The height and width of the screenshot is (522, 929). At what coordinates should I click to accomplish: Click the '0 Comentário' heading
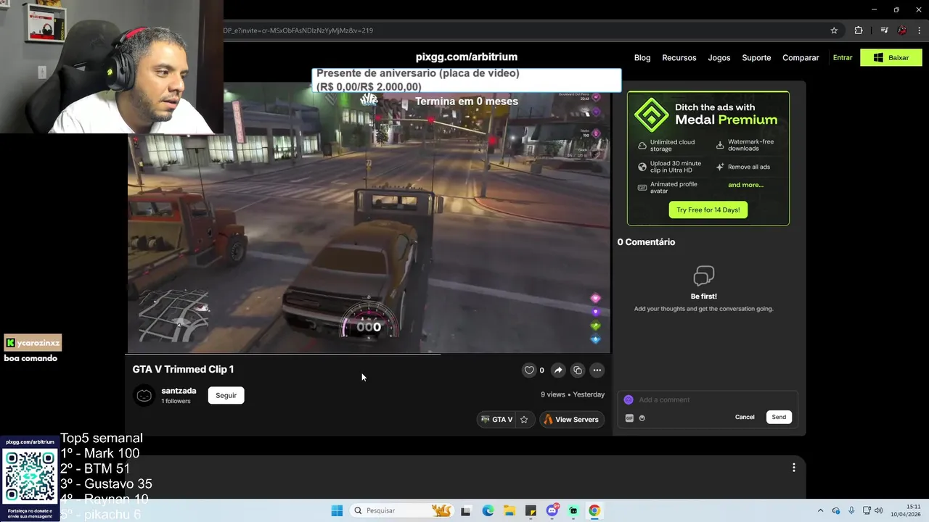(x=646, y=242)
